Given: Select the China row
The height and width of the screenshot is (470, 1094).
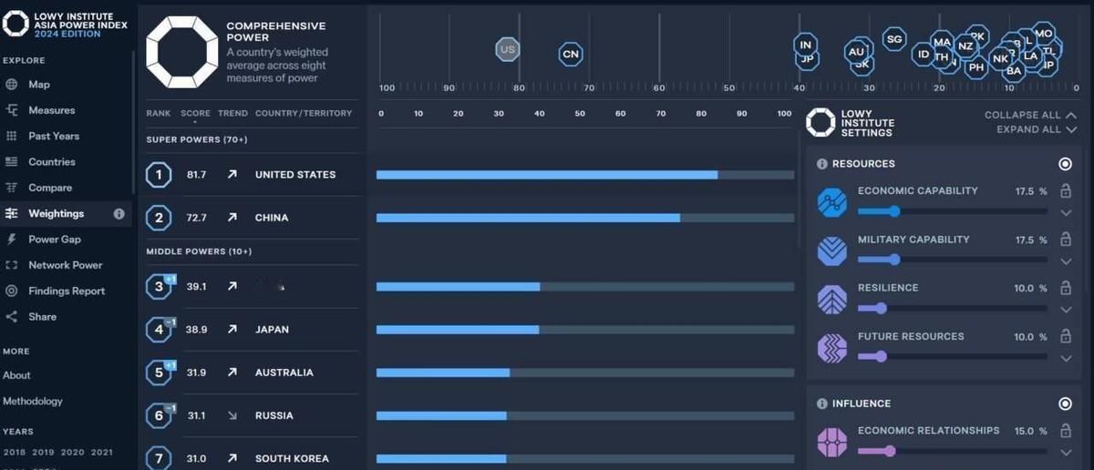Looking at the screenshot, I should point(253,218).
